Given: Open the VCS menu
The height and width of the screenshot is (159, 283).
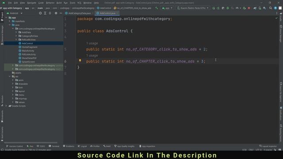Looking at the screenshot, I should coord(79,3).
